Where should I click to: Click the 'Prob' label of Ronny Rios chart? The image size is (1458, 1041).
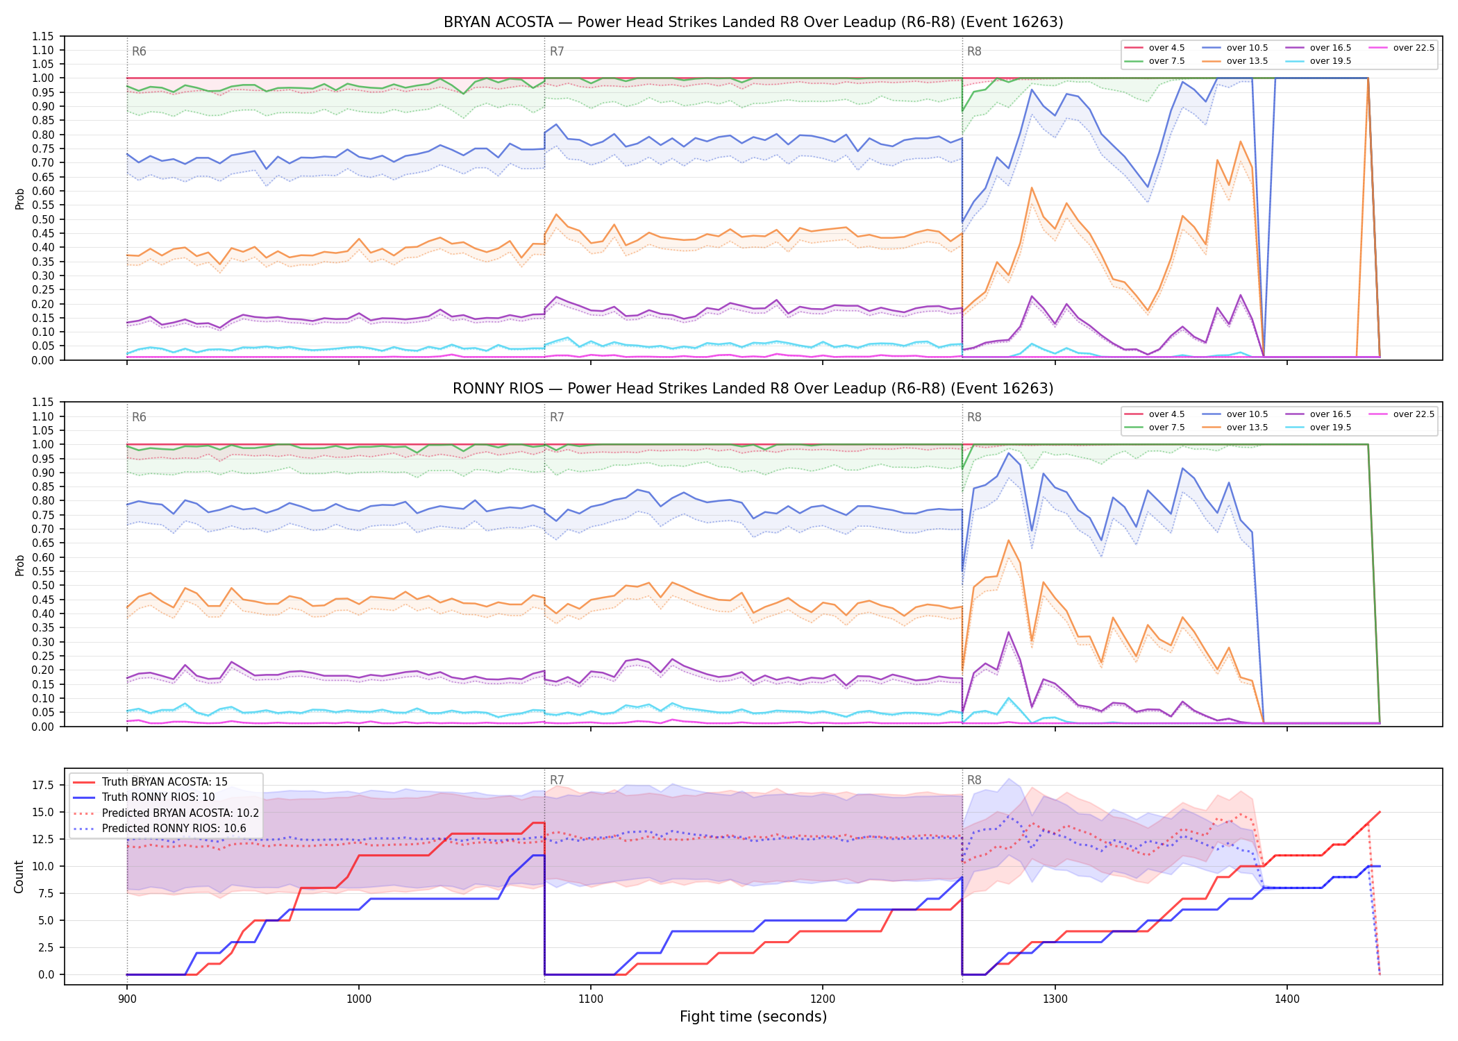click(19, 565)
